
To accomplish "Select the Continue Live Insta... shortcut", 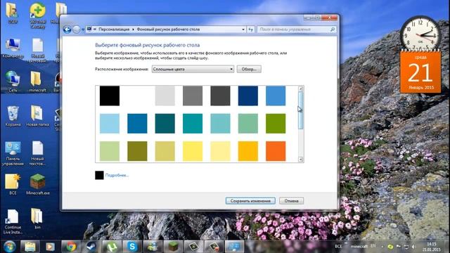I will pos(13,221).
